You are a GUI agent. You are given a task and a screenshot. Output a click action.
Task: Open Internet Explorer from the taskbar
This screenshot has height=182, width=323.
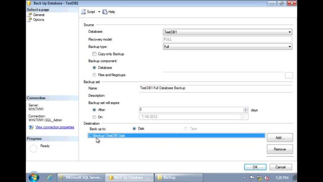coord(49,177)
